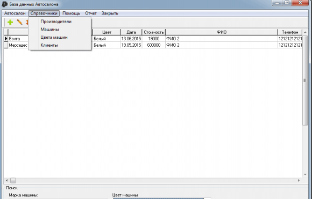Select Цвета машин in the dropdown menu
The width and height of the screenshot is (312, 199).
[x=54, y=38]
